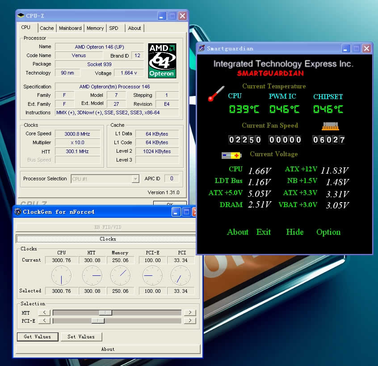This screenshot has width=378, height=366.
Task: Click Get Values in ClockGen
Action: pos(38,337)
